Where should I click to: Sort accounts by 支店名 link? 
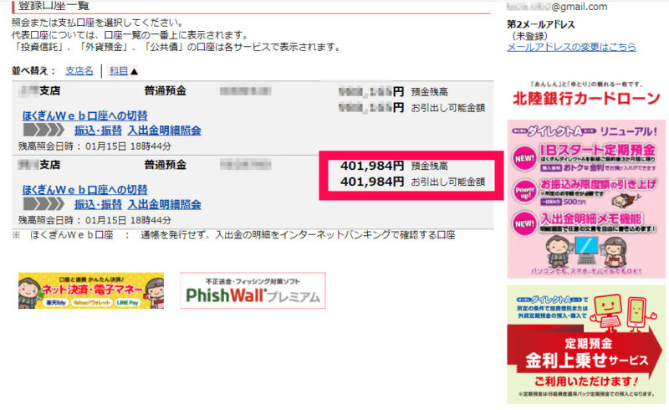click(x=79, y=71)
